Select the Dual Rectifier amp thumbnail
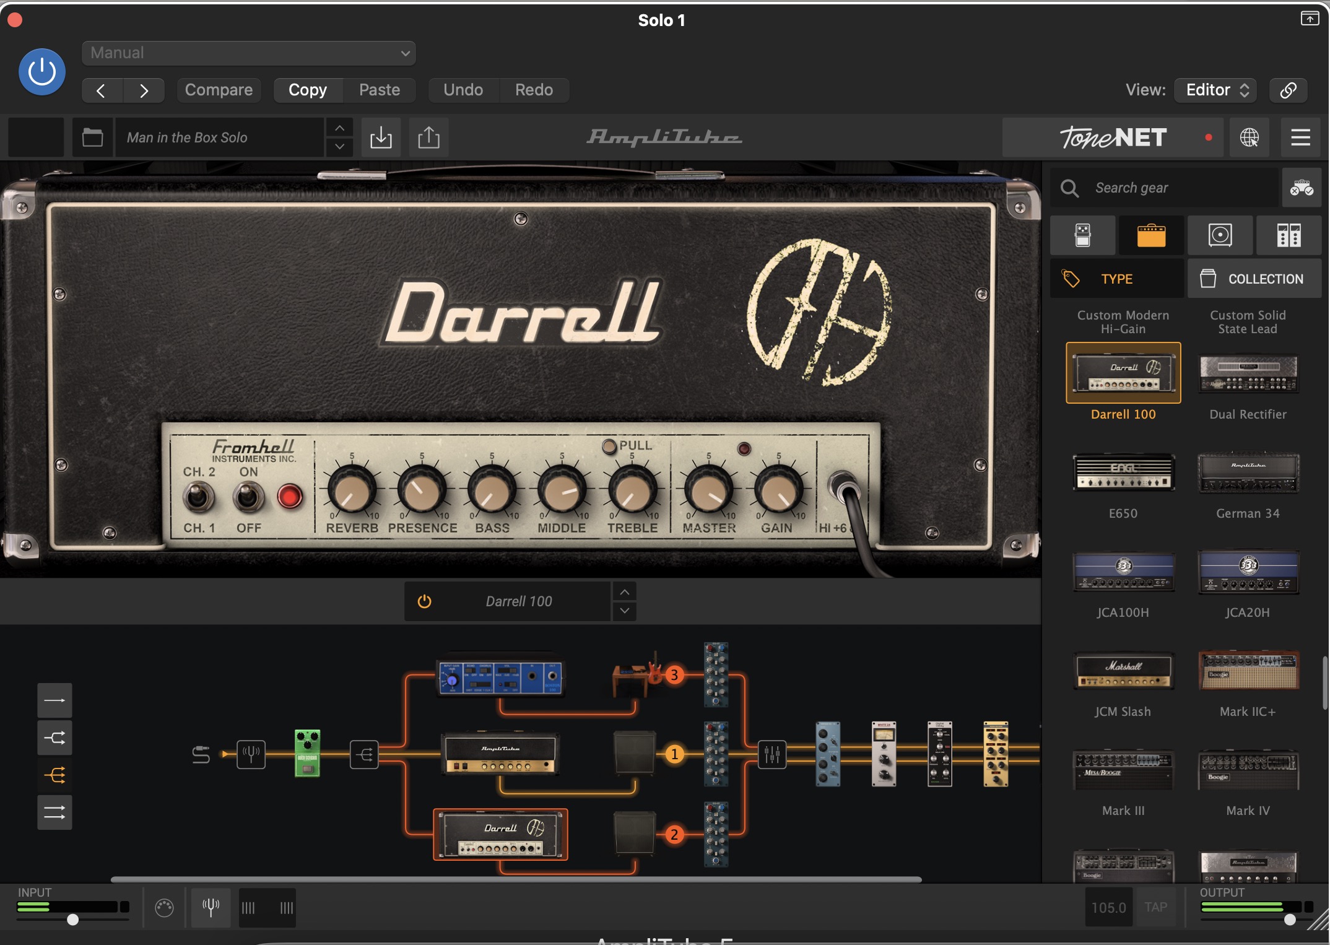1330x945 pixels. (1248, 373)
